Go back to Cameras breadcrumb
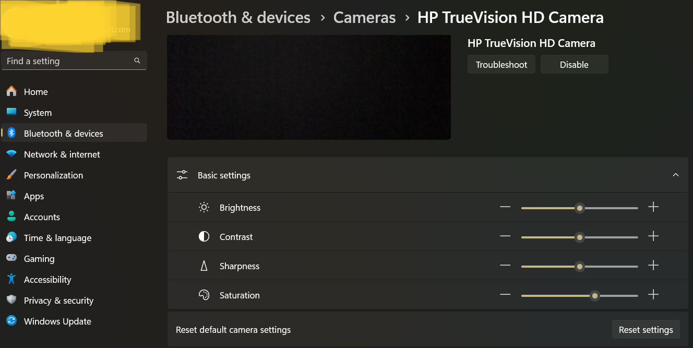The width and height of the screenshot is (693, 348). (364, 18)
